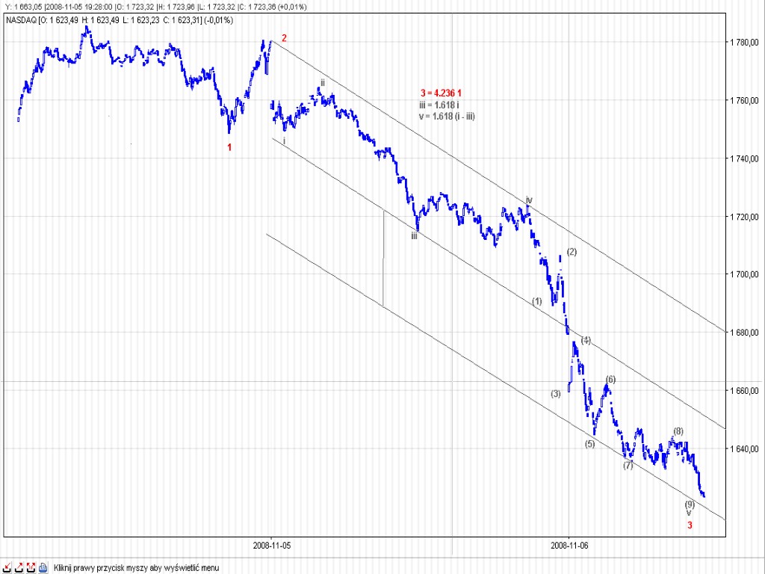Click the red wave label '3' at chart bottom
This screenshot has width=765, height=574.
(x=690, y=525)
